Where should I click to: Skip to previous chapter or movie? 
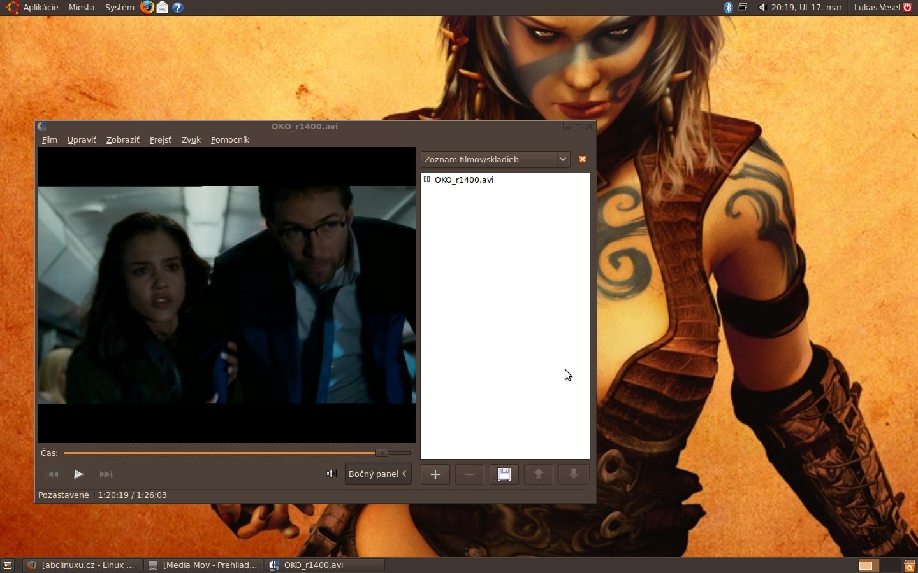(x=52, y=474)
